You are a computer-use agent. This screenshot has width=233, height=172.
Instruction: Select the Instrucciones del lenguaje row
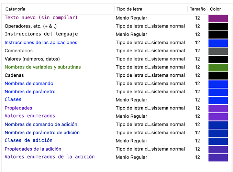41,34
